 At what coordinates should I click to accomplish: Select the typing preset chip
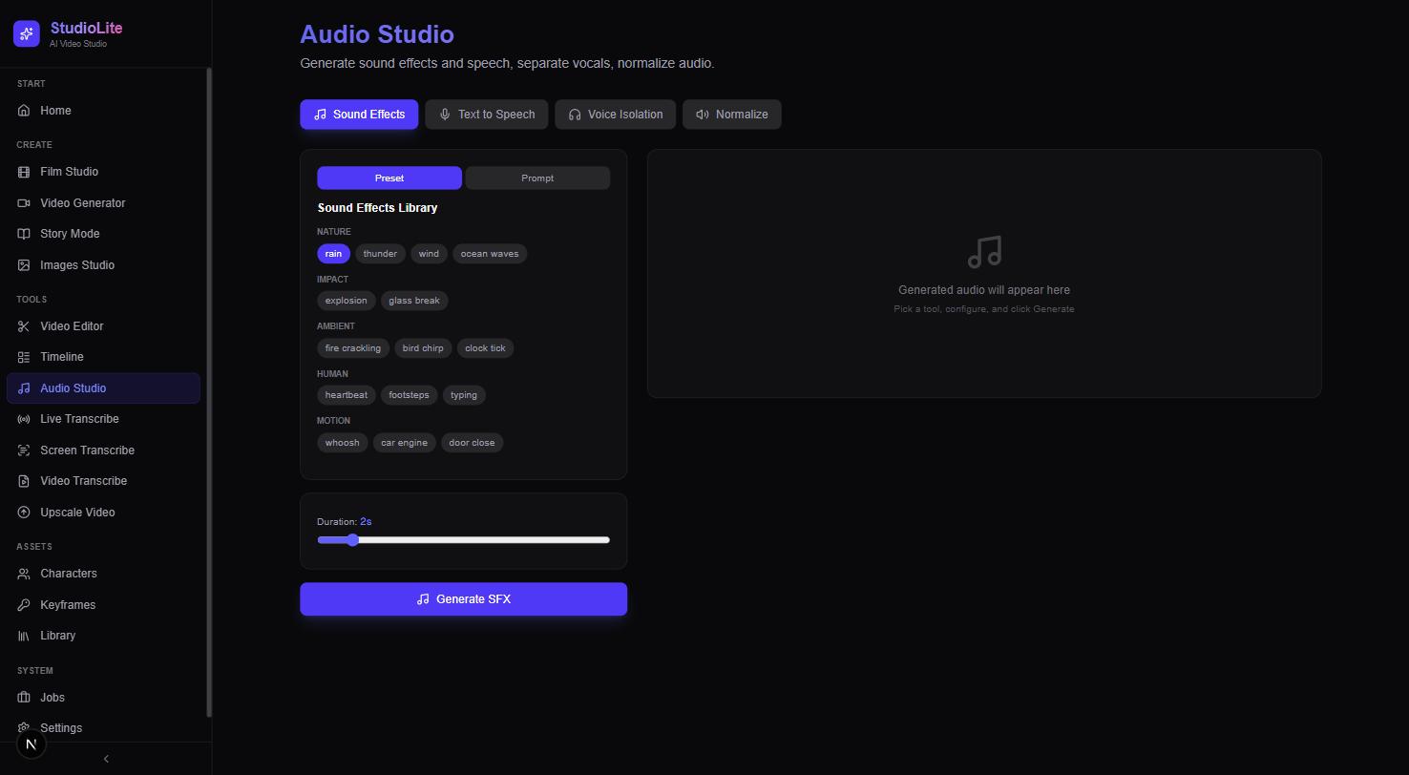464,395
